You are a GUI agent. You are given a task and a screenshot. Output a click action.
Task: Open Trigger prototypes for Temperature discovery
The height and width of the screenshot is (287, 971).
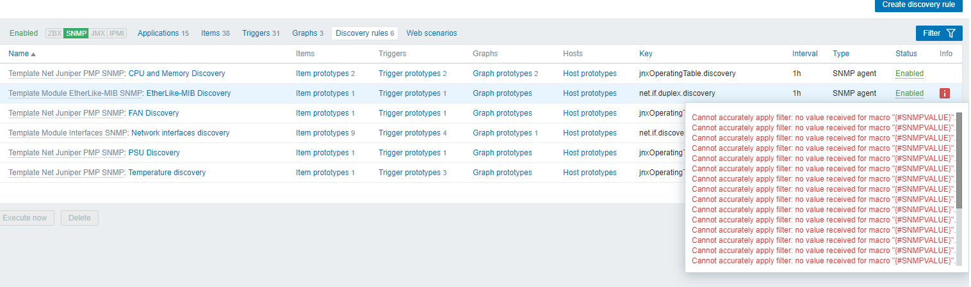point(410,173)
